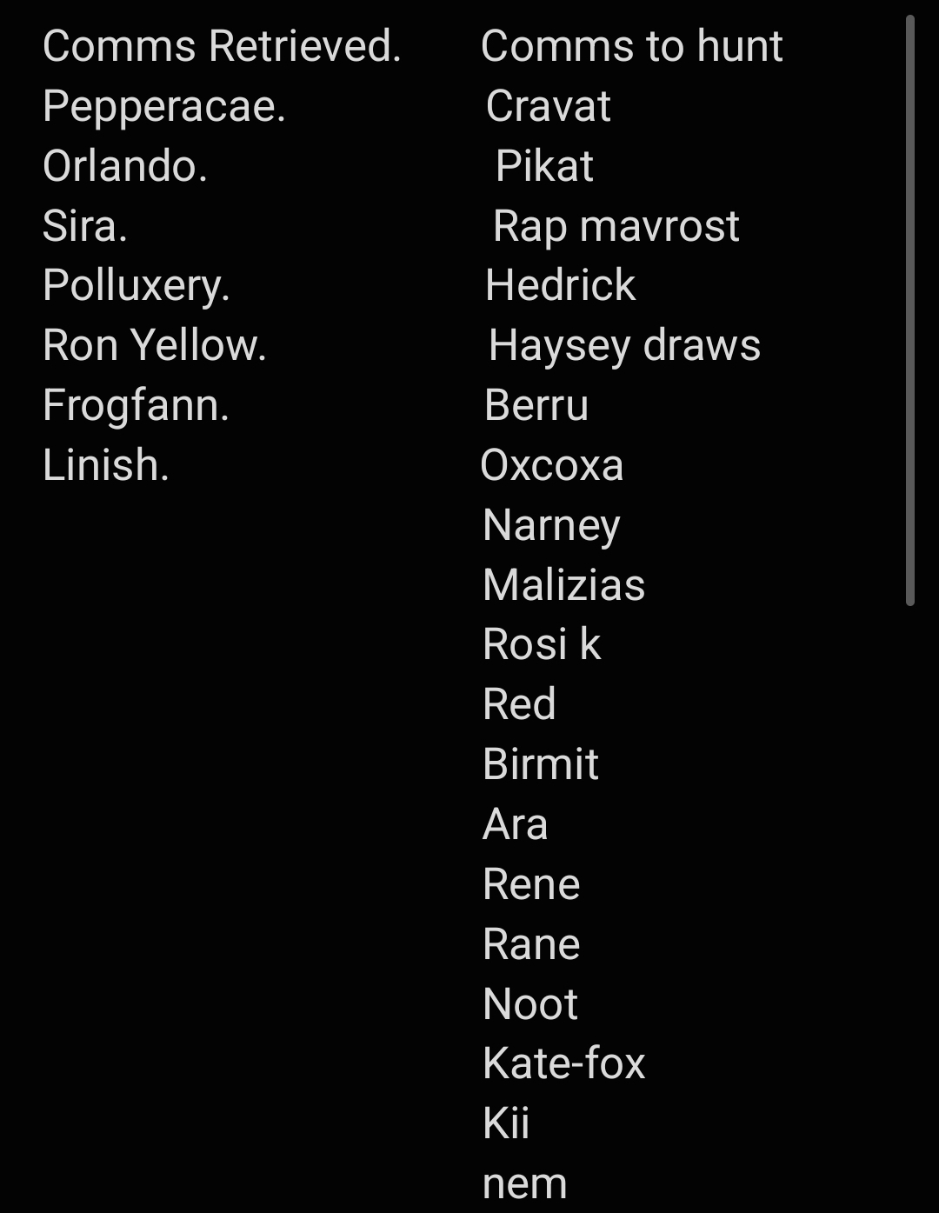Tap the 'nem' entry at bottom

(524, 1183)
